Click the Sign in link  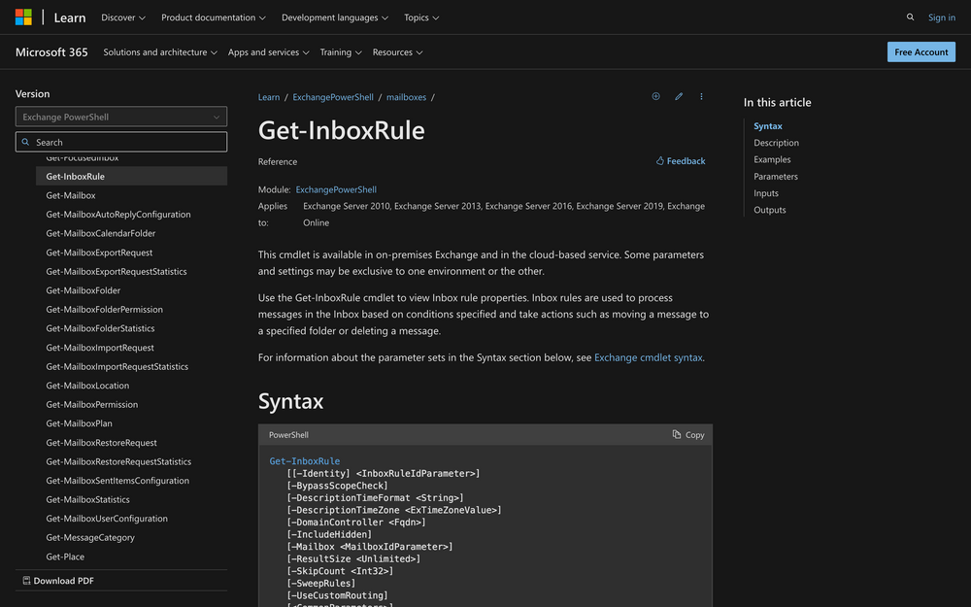pos(941,17)
